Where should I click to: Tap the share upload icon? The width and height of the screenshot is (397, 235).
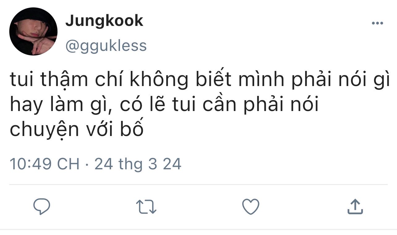point(355,206)
